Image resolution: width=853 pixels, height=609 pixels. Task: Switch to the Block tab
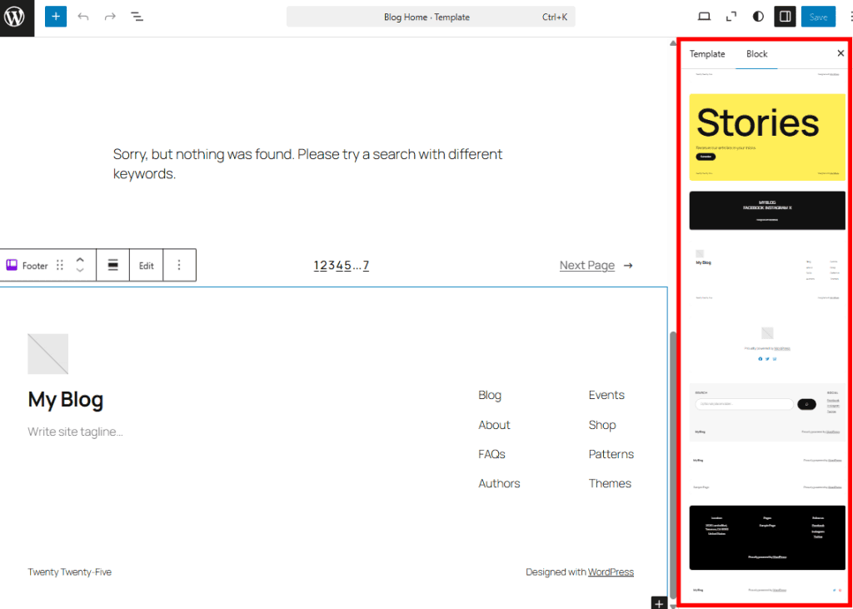(x=756, y=53)
